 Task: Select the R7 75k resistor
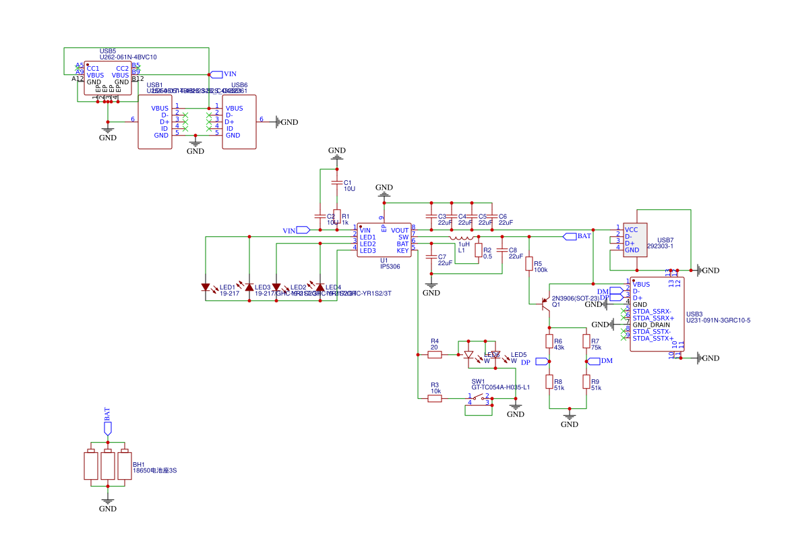pyautogui.click(x=586, y=341)
